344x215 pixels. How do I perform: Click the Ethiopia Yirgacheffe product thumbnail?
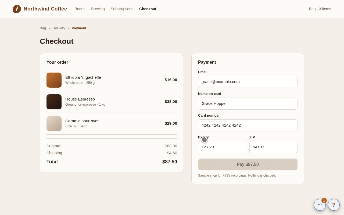pyautogui.click(x=54, y=80)
